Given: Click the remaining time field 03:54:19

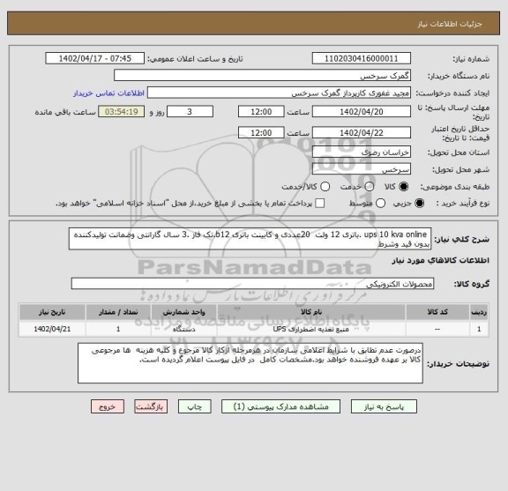Looking at the screenshot, I should [x=122, y=112].
